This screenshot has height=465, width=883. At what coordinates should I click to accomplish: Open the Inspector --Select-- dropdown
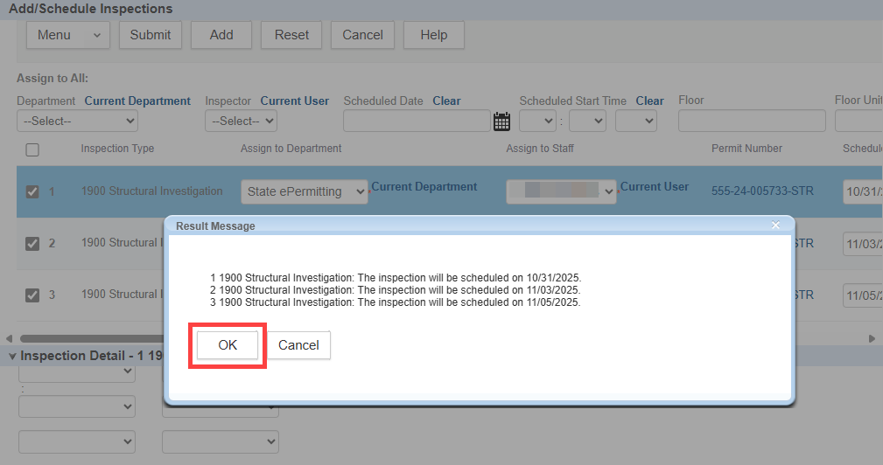tap(241, 121)
